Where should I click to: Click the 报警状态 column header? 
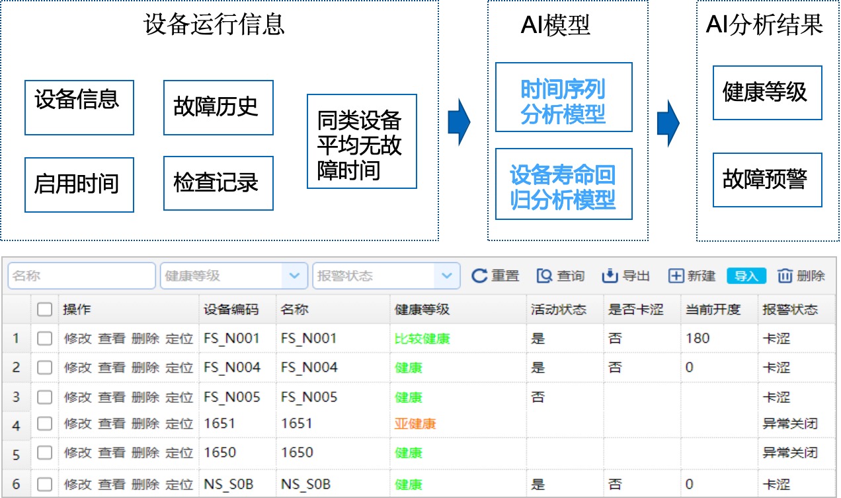[789, 310]
